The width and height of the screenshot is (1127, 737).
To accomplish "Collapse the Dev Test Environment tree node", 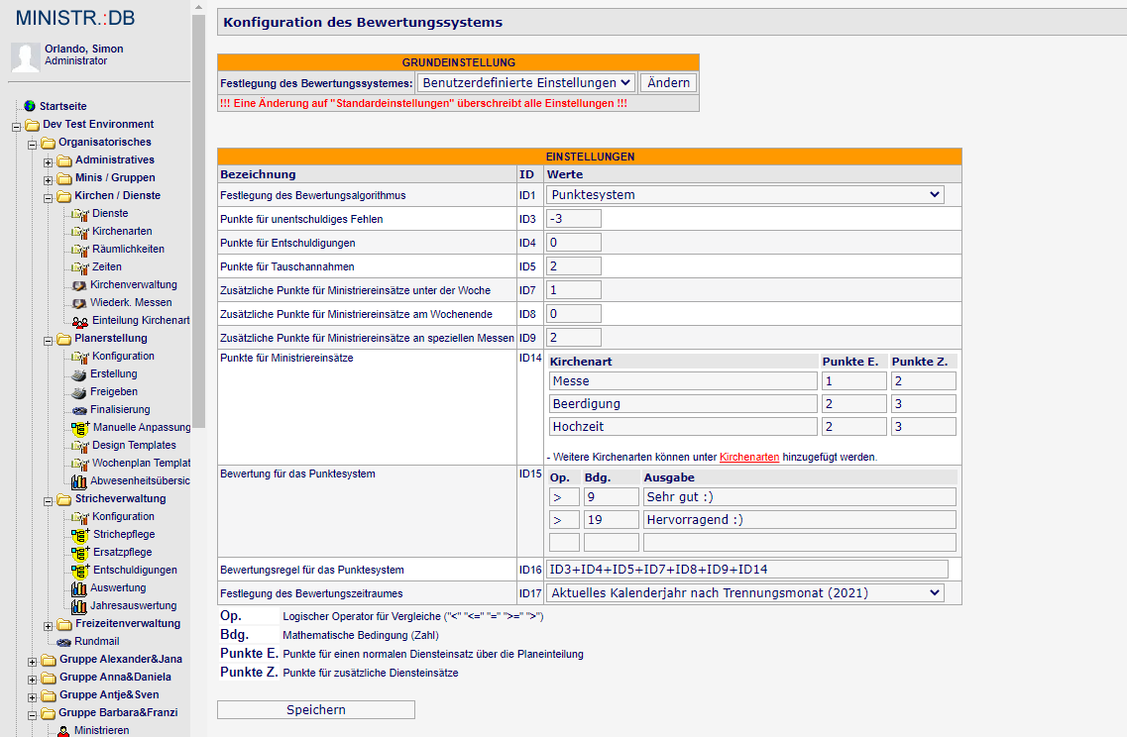I will click(17, 127).
